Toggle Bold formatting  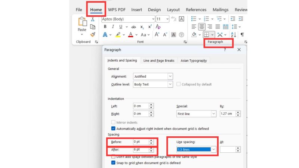(105, 27)
